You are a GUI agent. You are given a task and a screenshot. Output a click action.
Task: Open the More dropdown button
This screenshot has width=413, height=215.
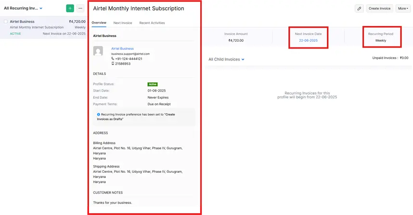point(403,9)
